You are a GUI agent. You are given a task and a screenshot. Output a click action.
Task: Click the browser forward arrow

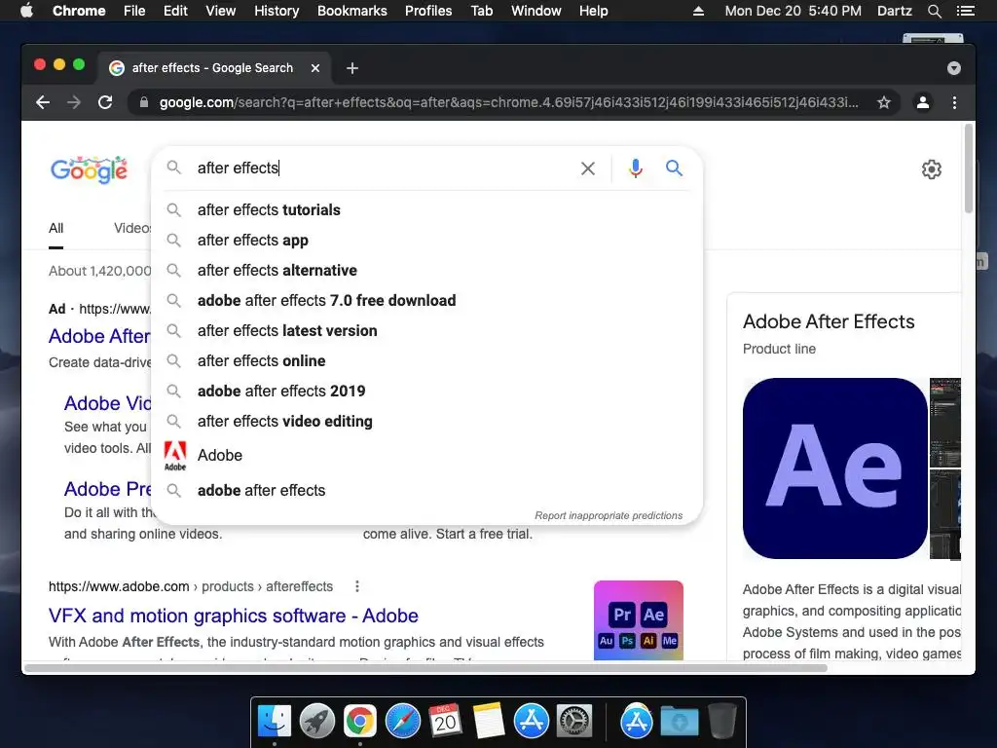(x=74, y=102)
